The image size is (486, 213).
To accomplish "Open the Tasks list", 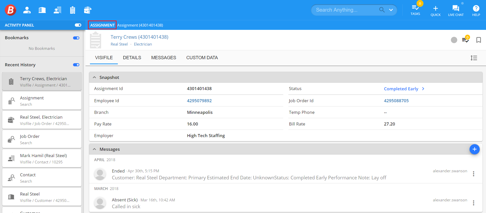I will click(415, 10).
